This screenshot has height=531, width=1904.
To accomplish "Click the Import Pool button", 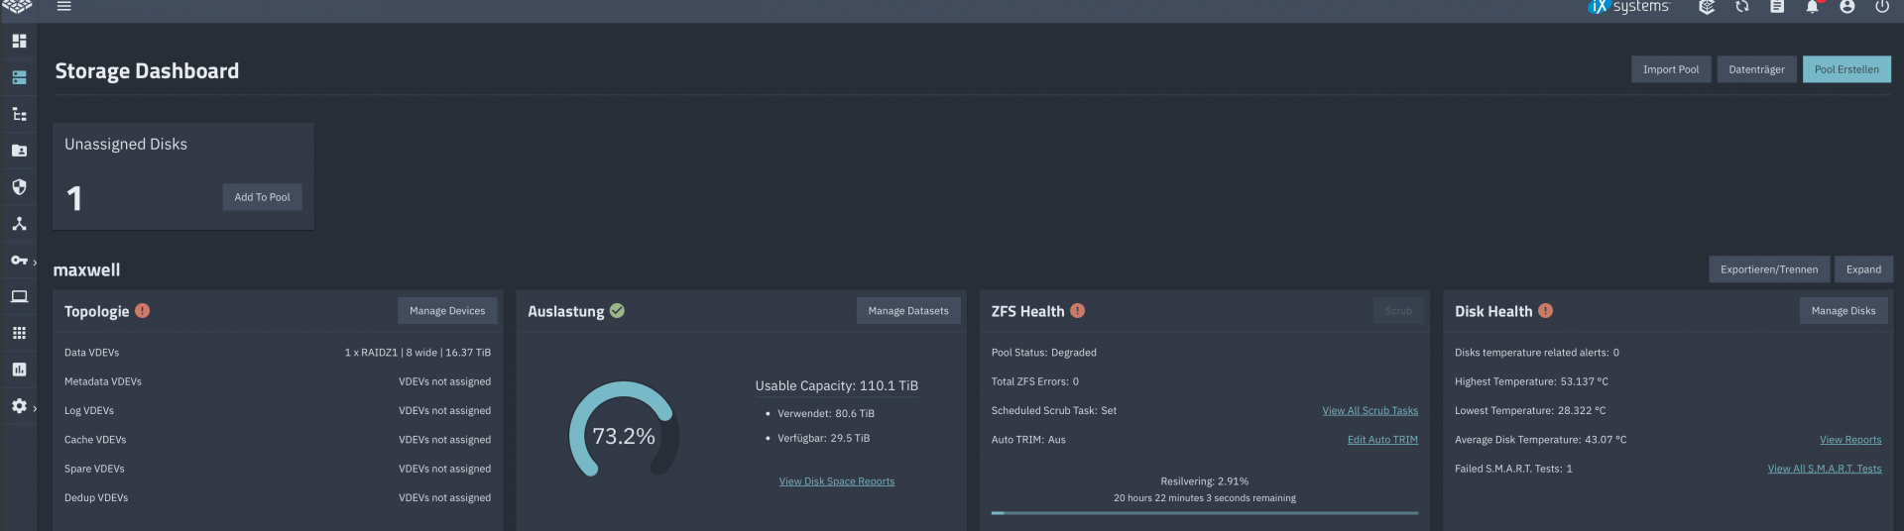I will (1671, 69).
